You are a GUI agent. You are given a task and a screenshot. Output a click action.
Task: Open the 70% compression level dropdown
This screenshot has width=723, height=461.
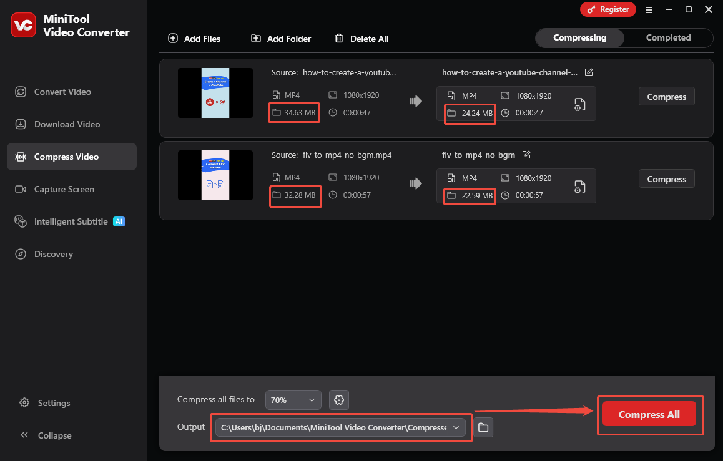pos(293,400)
